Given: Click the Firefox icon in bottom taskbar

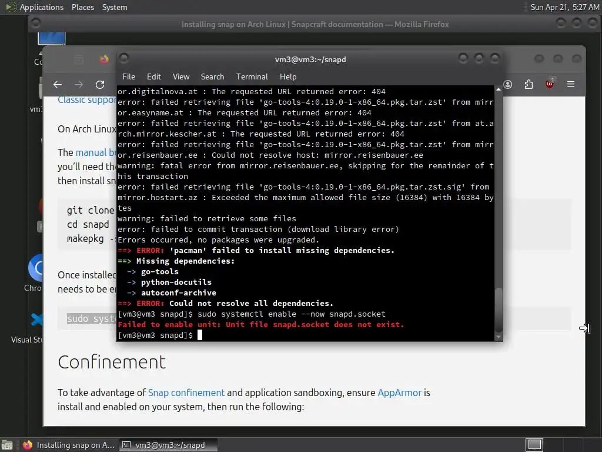Looking at the screenshot, I should [x=27, y=445].
